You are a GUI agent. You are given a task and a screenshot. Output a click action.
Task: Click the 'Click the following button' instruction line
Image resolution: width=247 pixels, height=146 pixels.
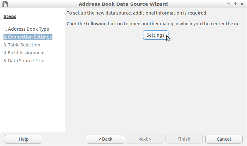pyautogui.click(x=155, y=24)
